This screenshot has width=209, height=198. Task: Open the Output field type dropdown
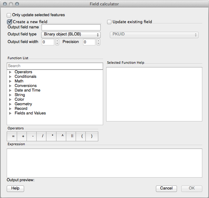click(71, 35)
